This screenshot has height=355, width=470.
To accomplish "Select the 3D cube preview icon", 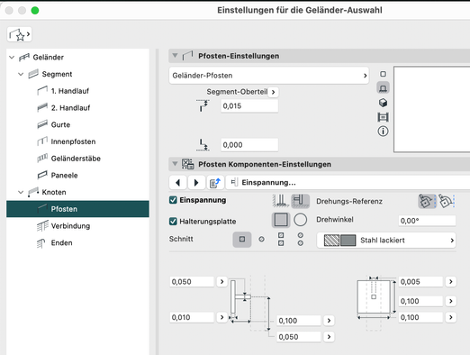I will click(383, 103).
